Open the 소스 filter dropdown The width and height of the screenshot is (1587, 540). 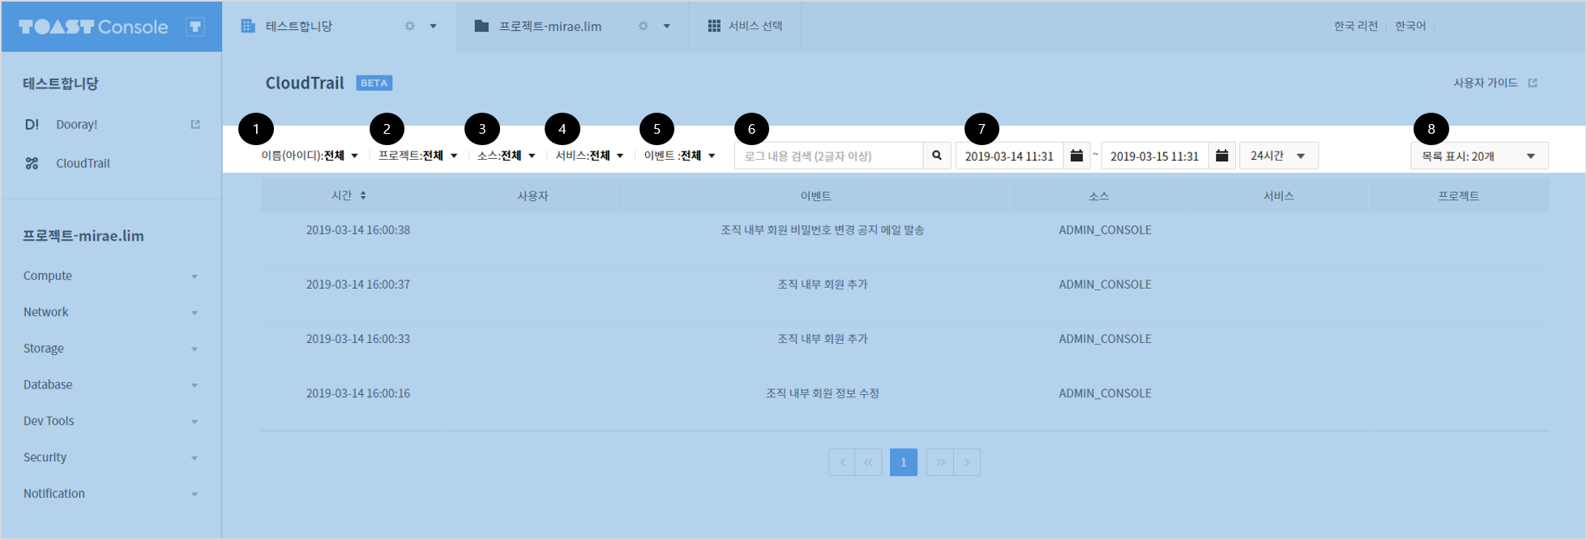(506, 156)
